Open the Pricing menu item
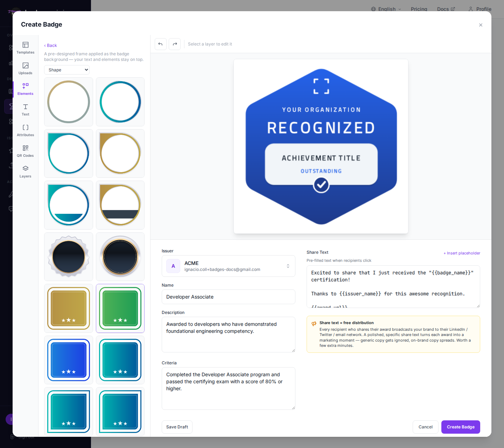 click(419, 9)
